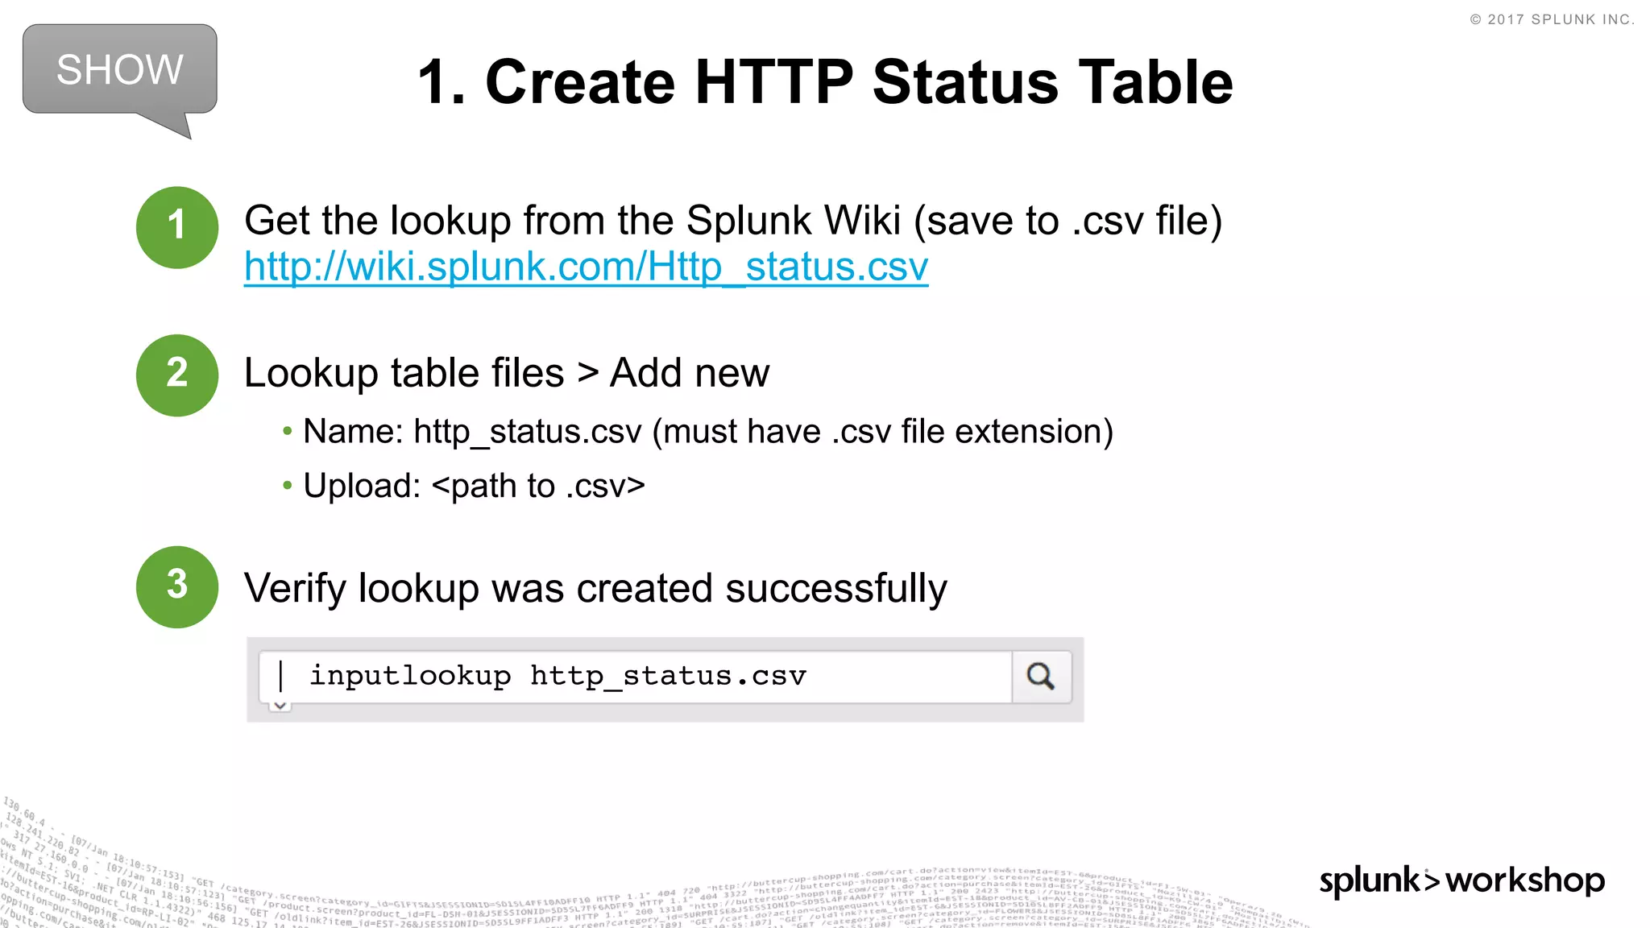
Task: Click the magnifying glass search button
Action: [x=1041, y=677]
